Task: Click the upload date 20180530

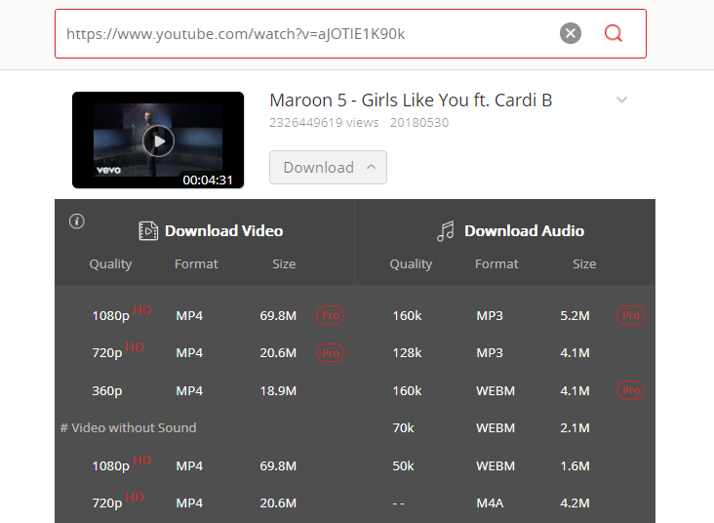Action: pyautogui.click(x=418, y=123)
